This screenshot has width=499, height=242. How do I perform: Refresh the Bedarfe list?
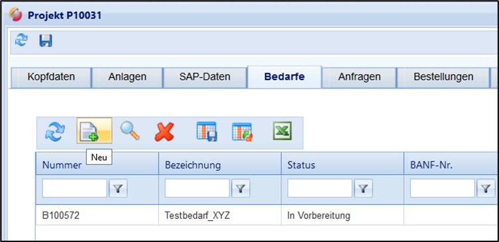pyautogui.click(x=55, y=132)
